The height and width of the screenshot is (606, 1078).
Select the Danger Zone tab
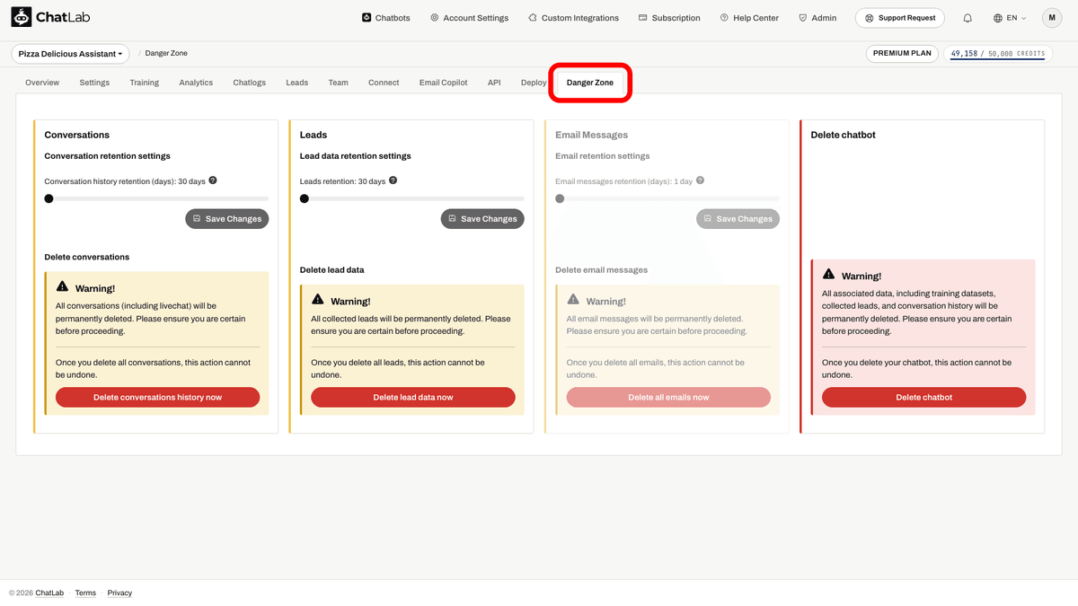[x=590, y=83]
